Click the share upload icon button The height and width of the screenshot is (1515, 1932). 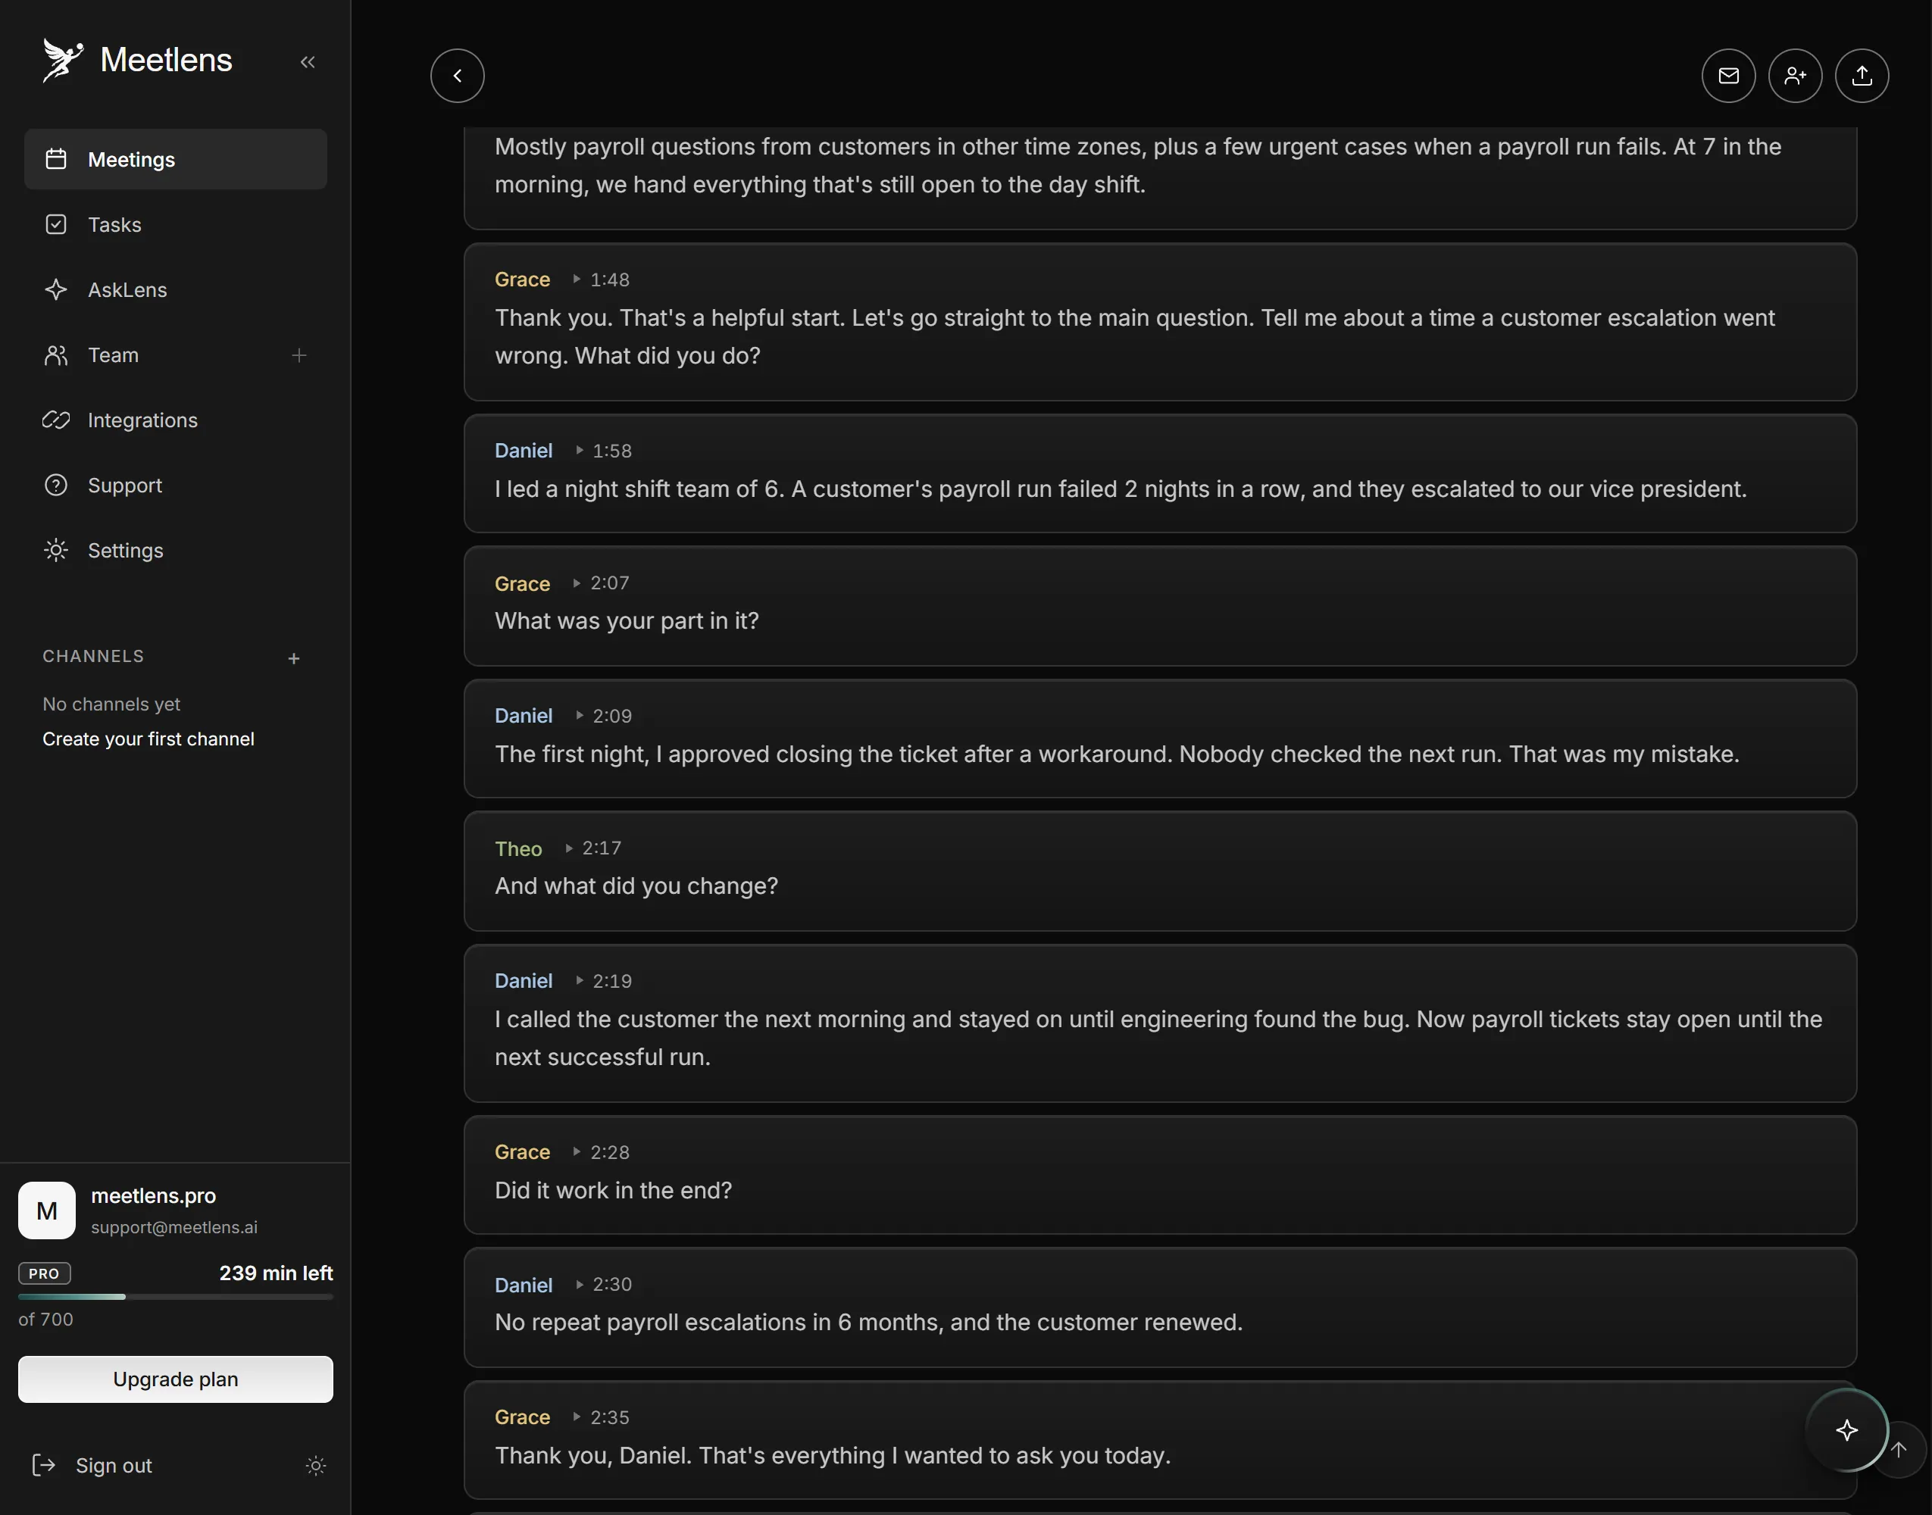(1862, 76)
